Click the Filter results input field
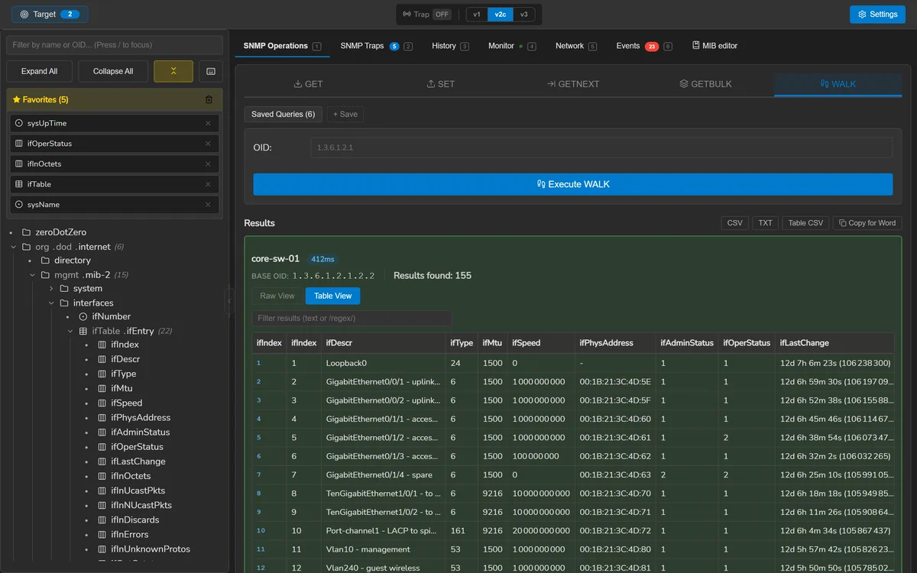 352,318
